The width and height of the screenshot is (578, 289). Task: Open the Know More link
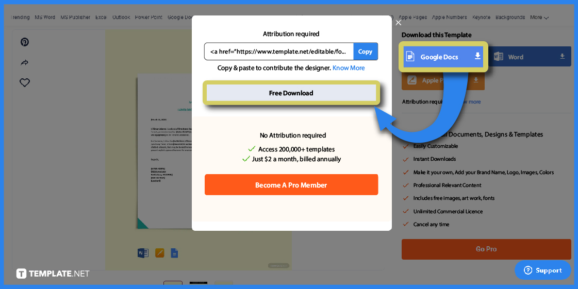[x=349, y=67]
